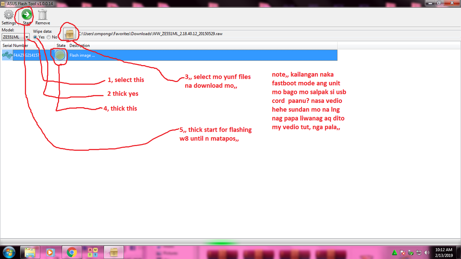Click the USB device icon in the list
This screenshot has height=259, width=461.
click(7, 55)
